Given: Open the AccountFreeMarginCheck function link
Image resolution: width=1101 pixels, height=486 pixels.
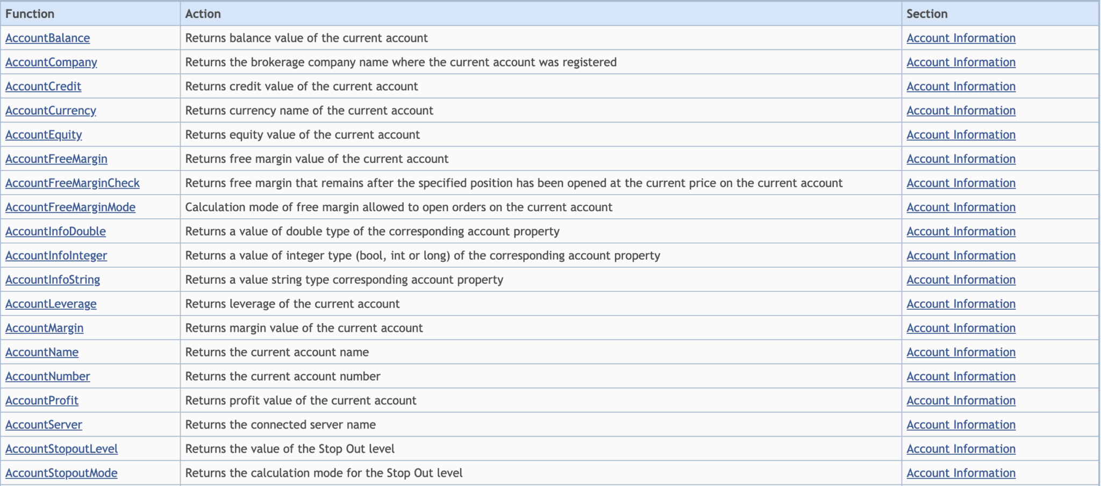Looking at the screenshot, I should pos(72,183).
